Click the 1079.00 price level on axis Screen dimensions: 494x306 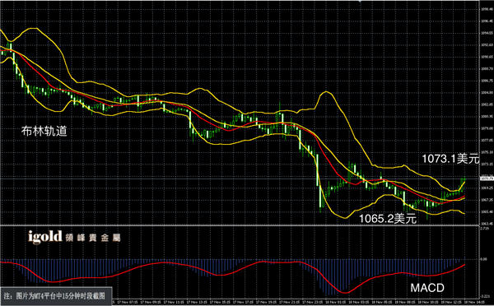(x=487, y=128)
